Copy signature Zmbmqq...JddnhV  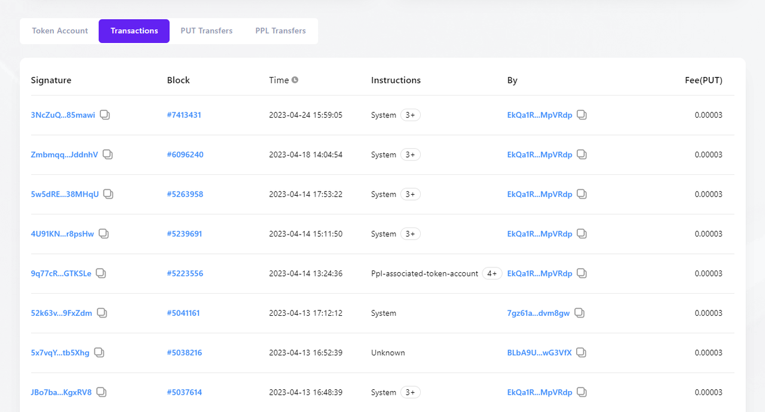[x=108, y=155]
